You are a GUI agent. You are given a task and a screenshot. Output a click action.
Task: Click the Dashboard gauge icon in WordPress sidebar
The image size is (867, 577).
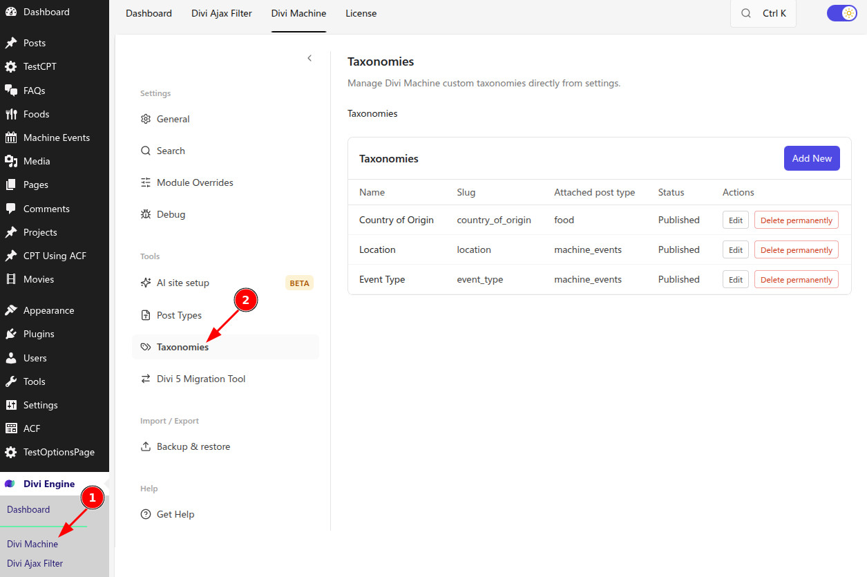coord(10,12)
